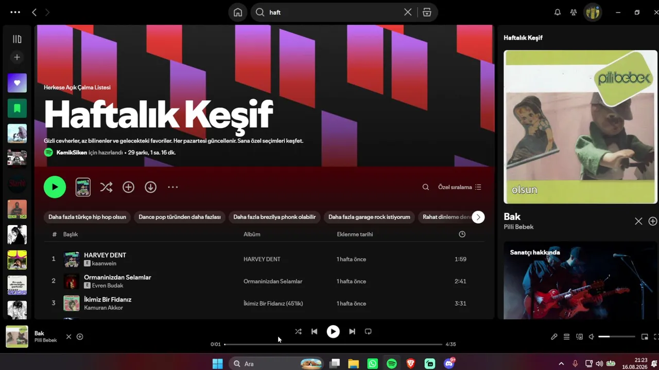
Task: Open artist kaanwein
Action: pos(104,263)
